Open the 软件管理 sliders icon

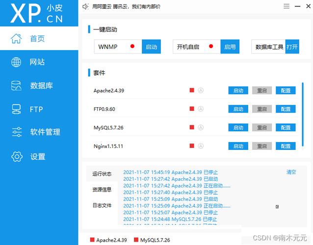pos(17,132)
